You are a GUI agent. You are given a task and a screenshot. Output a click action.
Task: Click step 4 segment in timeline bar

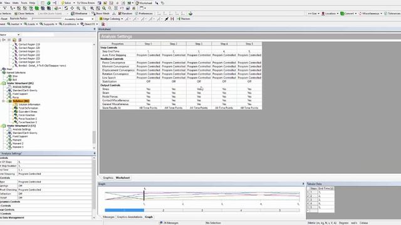[241, 210]
